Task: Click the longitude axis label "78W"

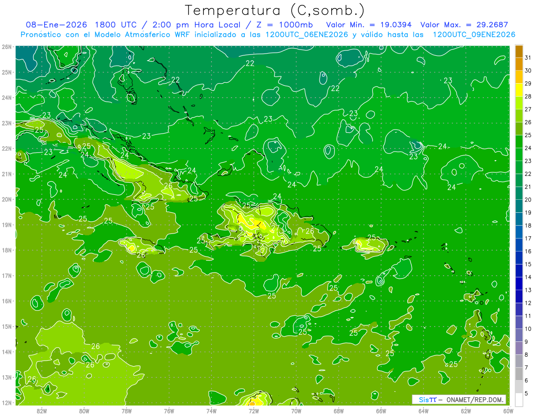Action: (x=126, y=411)
